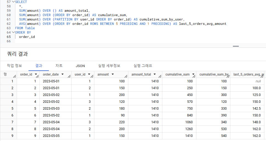This screenshot has height=141, width=266.
Task: Open order_date column sort dropdown
Action: 63,74
